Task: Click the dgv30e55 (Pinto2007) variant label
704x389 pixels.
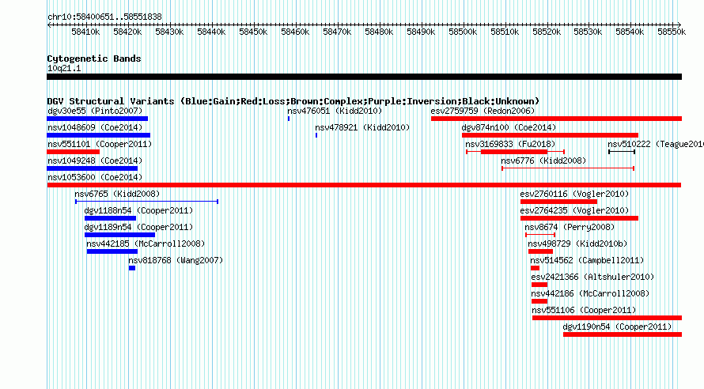Action: [95, 111]
